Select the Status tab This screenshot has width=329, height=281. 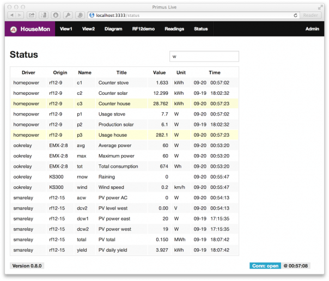point(201,29)
